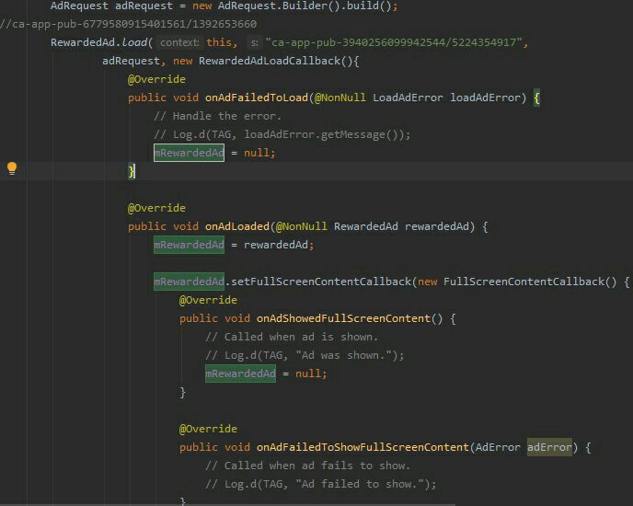The height and width of the screenshot is (506, 633).
Task: Click '// Called when ad fails to show.' comment
Action: [x=308, y=466]
